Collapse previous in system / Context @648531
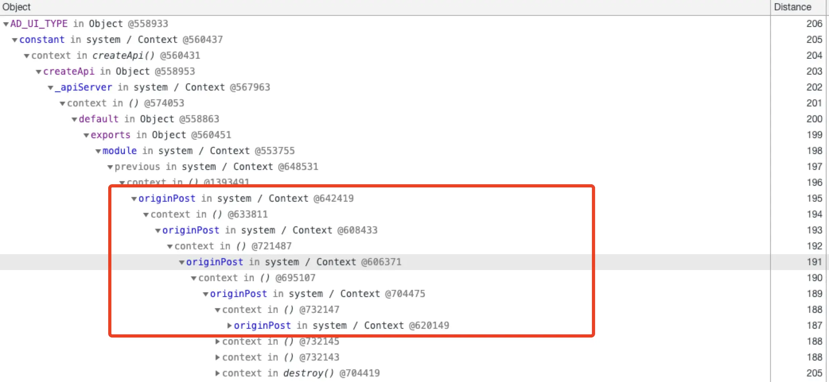The height and width of the screenshot is (382, 829). (x=110, y=167)
